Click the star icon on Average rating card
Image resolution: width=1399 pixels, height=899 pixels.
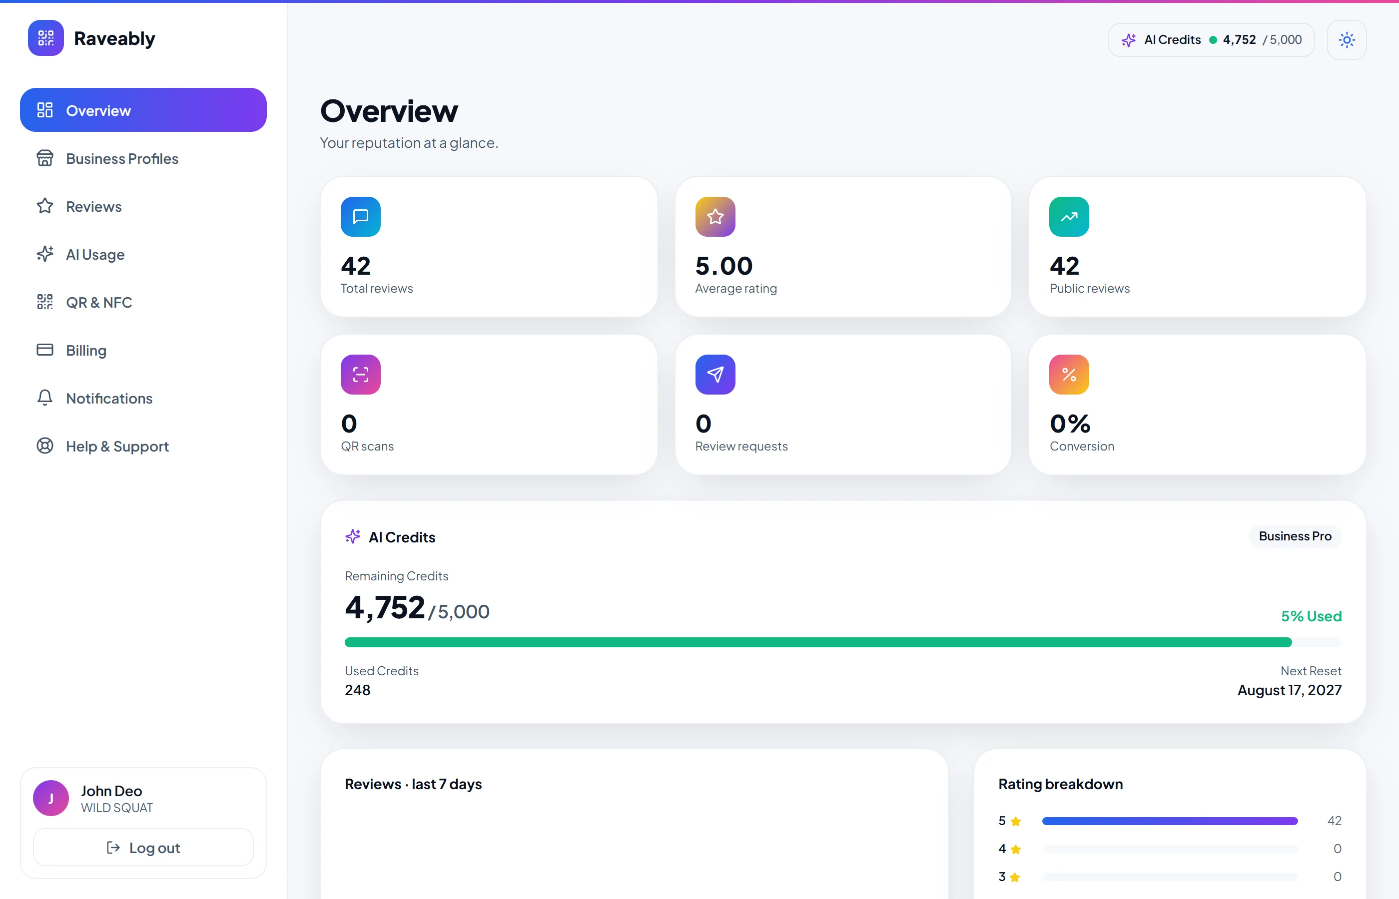714,217
